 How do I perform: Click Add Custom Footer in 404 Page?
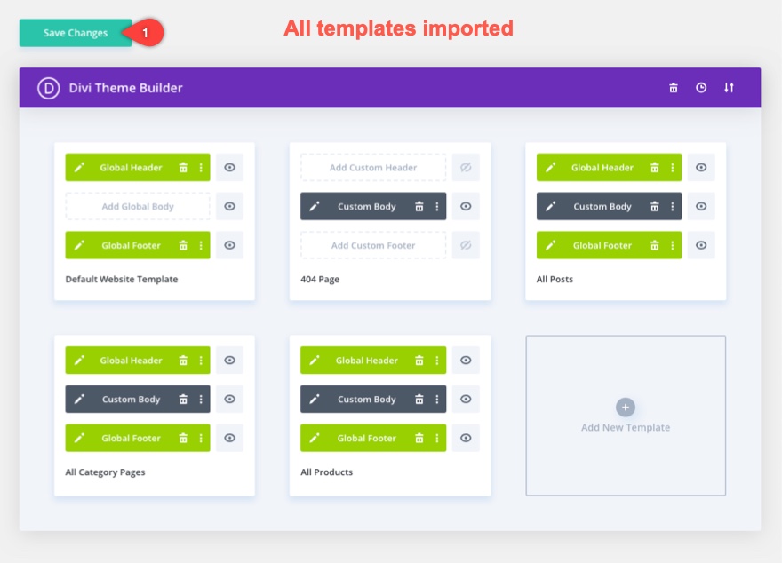tap(373, 246)
